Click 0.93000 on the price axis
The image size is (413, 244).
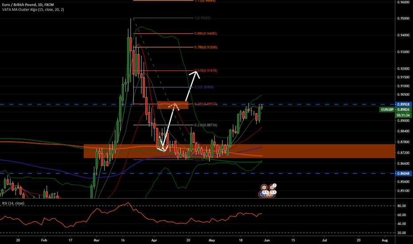404,52
